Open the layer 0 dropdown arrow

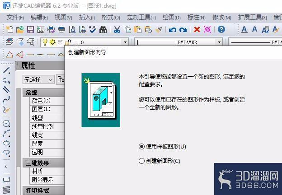pyautogui.click(x=125, y=42)
